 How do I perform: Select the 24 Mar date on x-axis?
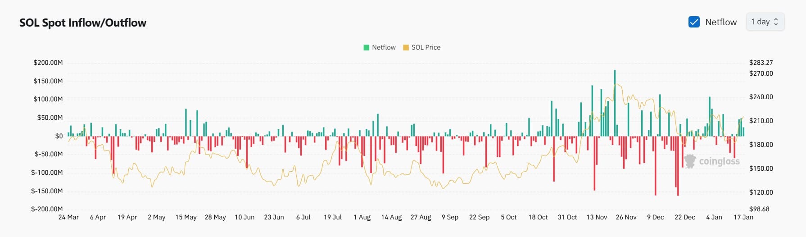coord(68,217)
